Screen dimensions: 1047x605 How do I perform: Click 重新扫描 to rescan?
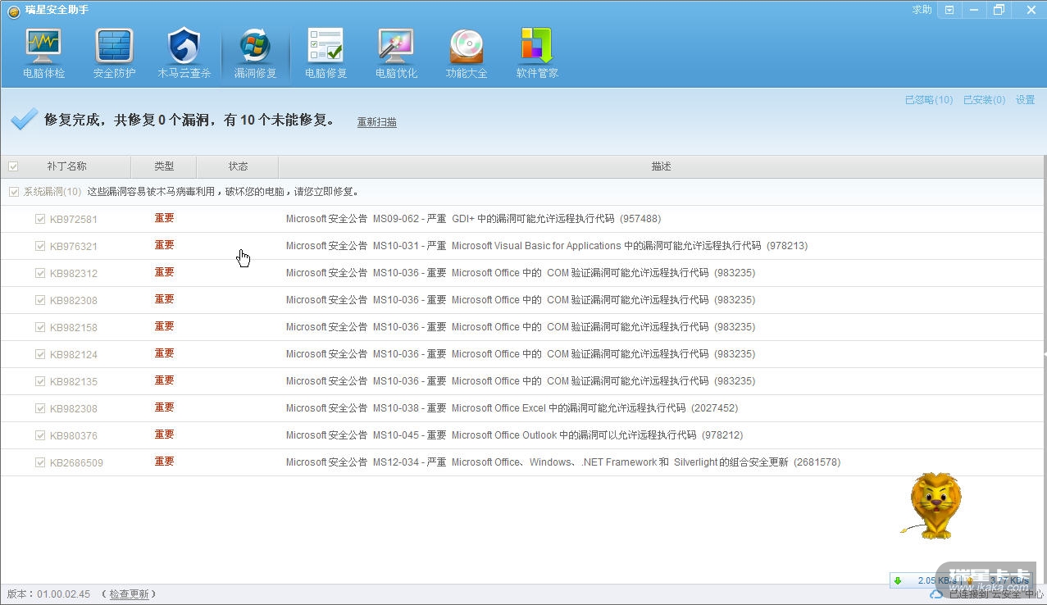coord(377,122)
